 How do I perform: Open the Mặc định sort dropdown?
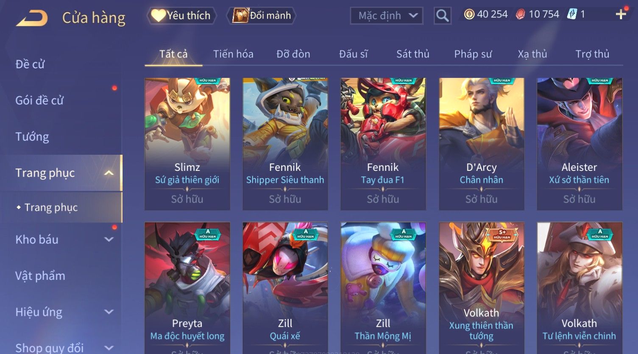click(x=387, y=16)
